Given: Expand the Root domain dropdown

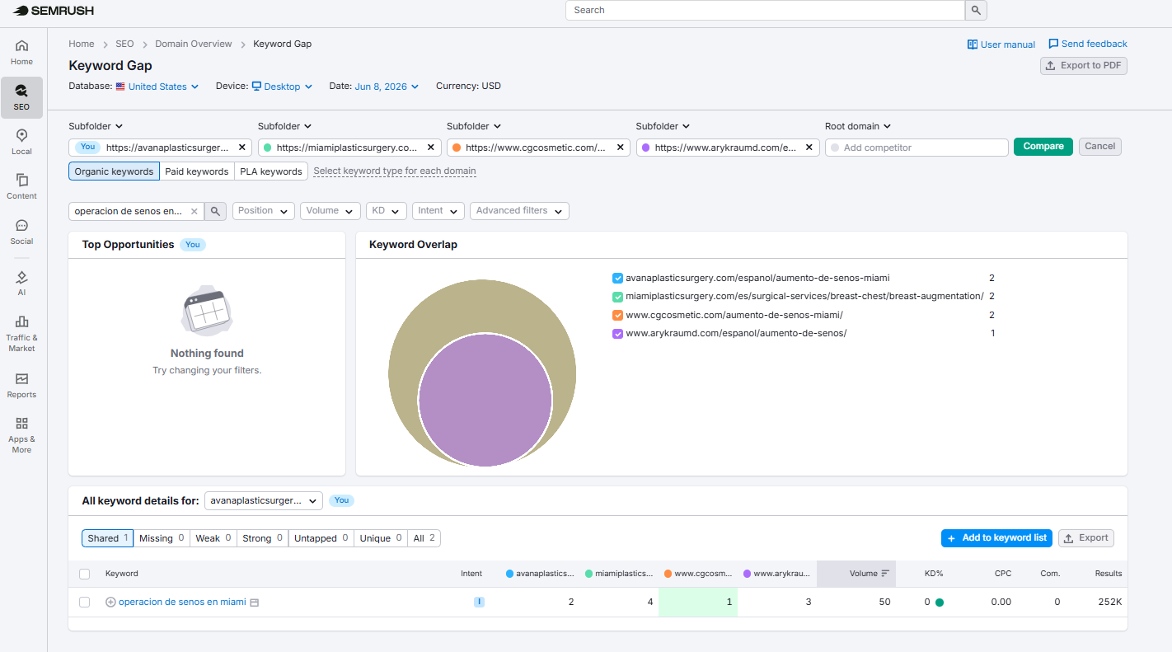Looking at the screenshot, I should (x=858, y=126).
